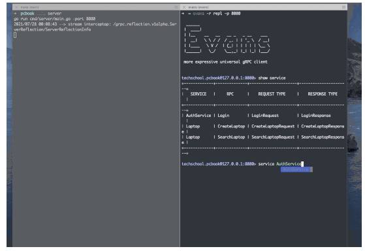This screenshot has width=365, height=251.
Task: Click the LoginRequest cell
Action: tap(265, 116)
